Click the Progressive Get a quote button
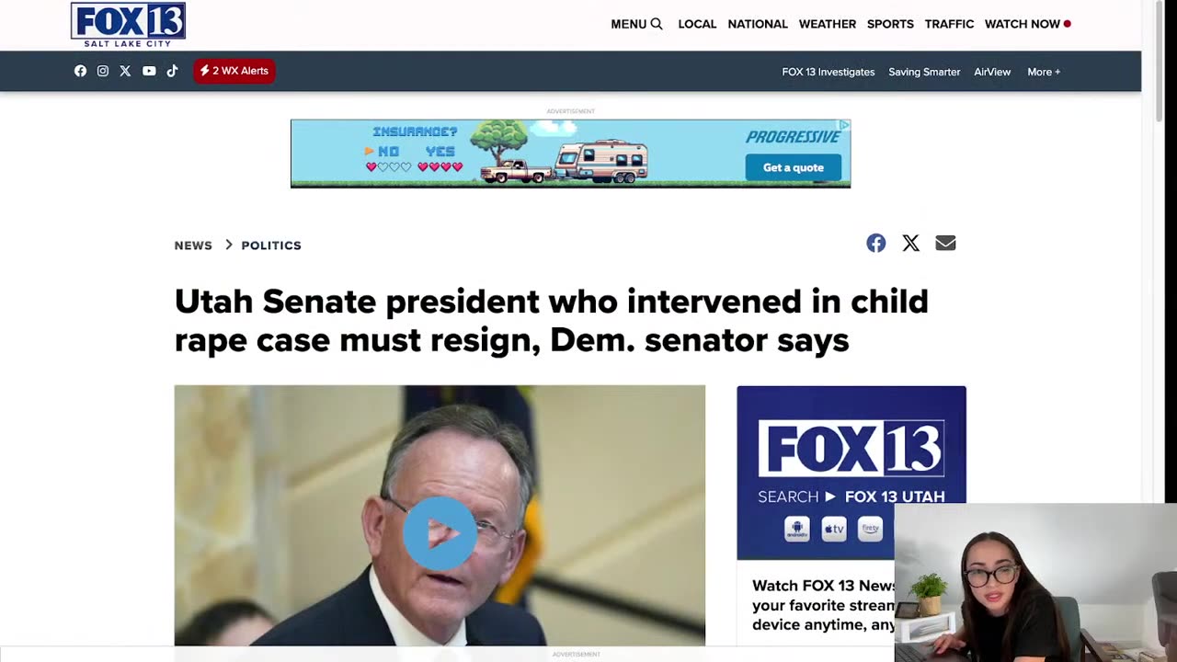 point(793,167)
